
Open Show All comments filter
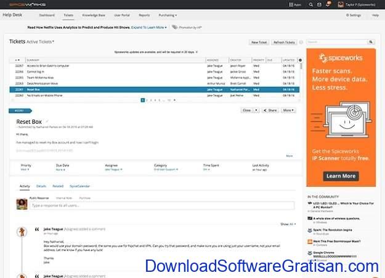tap(288, 224)
